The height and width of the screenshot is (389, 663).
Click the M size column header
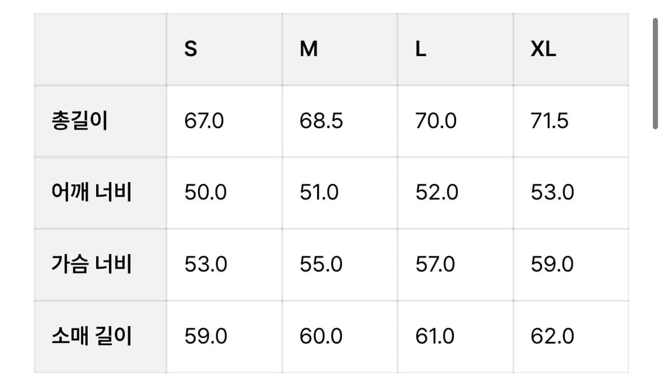(x=309, y=50)
